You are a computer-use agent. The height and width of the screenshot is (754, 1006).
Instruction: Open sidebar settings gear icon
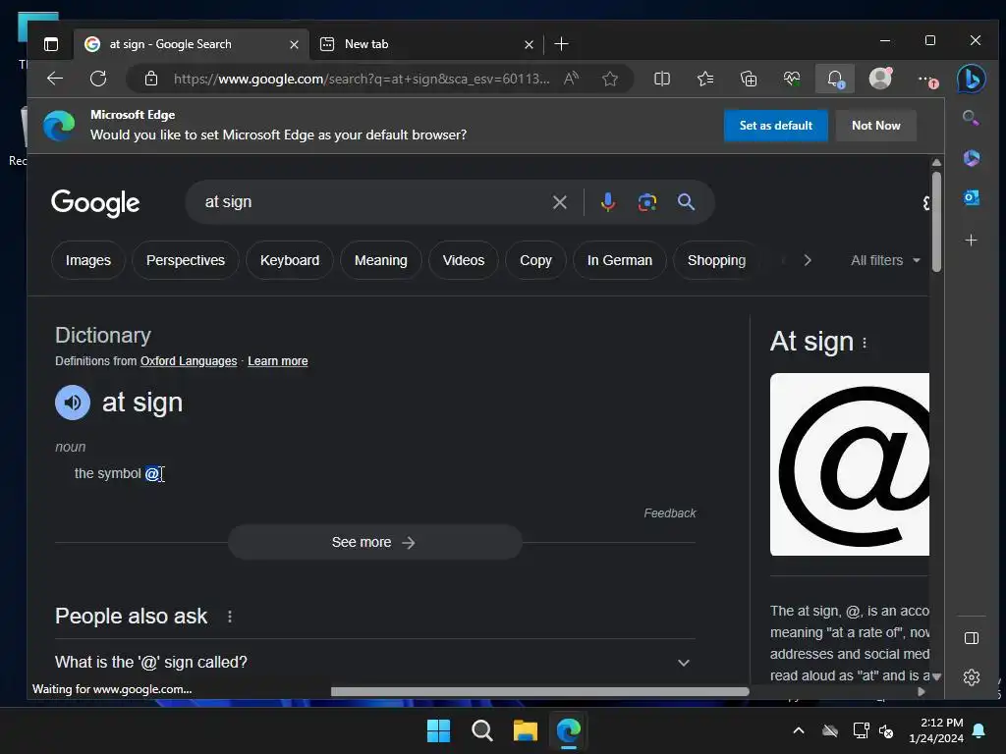[972, 677]
